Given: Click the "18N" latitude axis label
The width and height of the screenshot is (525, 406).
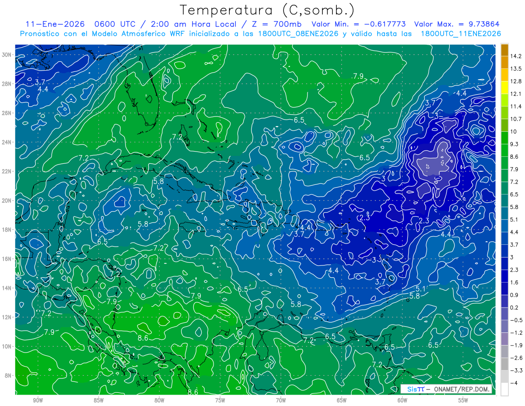Looking at the screenshot, I should pos(7,229).
